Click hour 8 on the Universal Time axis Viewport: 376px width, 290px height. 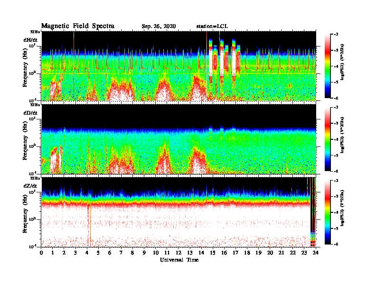[132, 253]
